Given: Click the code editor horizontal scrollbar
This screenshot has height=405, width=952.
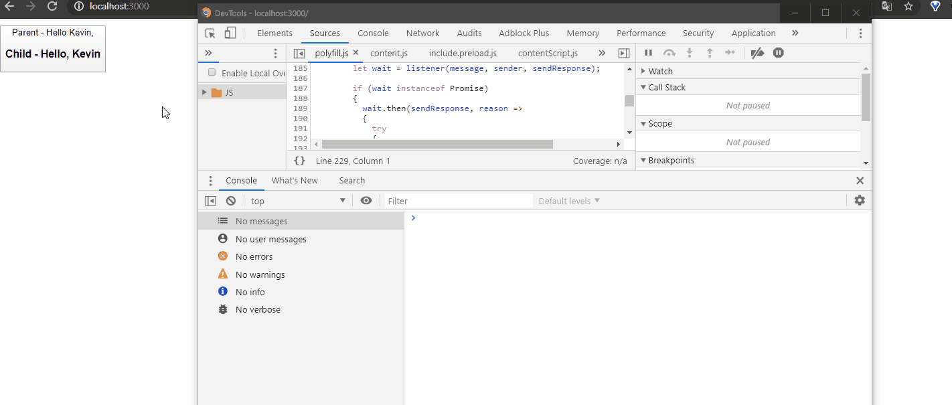Looking at the screenshot, I should (437, 144).
